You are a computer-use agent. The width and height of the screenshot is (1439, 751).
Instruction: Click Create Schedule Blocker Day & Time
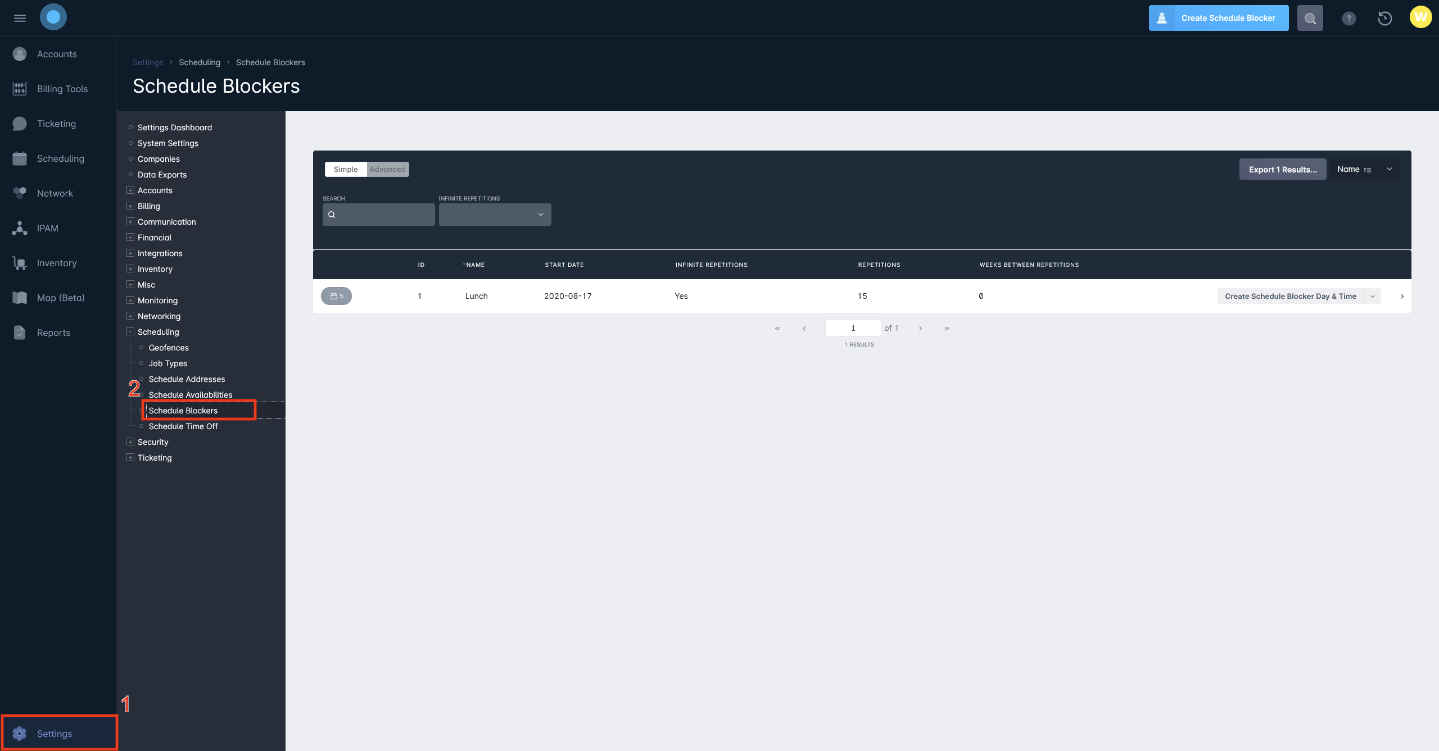coord(1291,297)
